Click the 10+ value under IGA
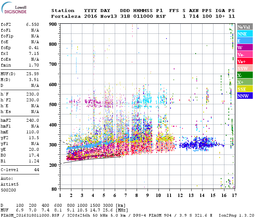Viewport: 255px width, 218px height. tap(220, 16)
